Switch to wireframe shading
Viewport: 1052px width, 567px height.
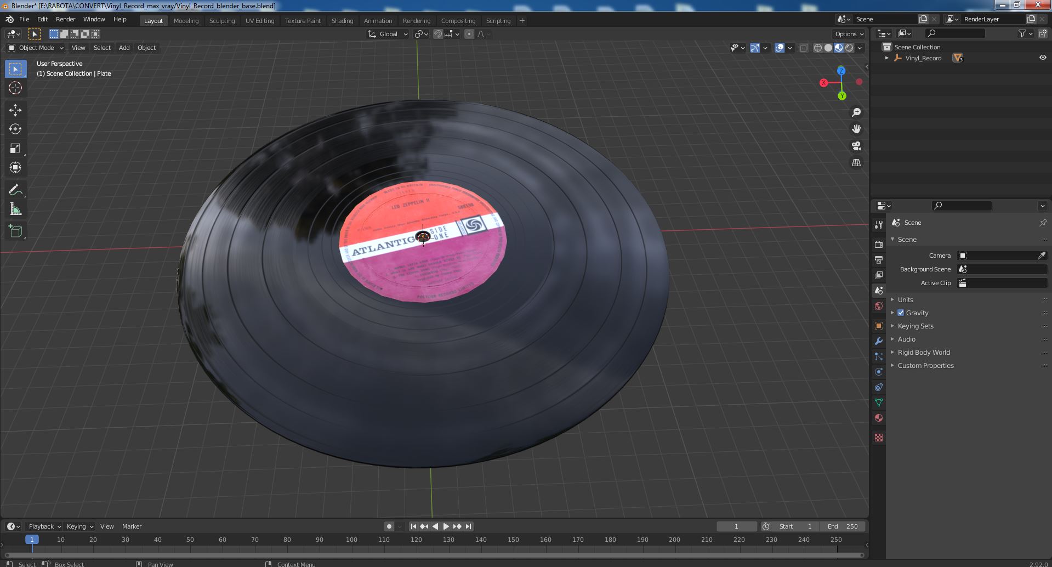[x=818, y=48]
